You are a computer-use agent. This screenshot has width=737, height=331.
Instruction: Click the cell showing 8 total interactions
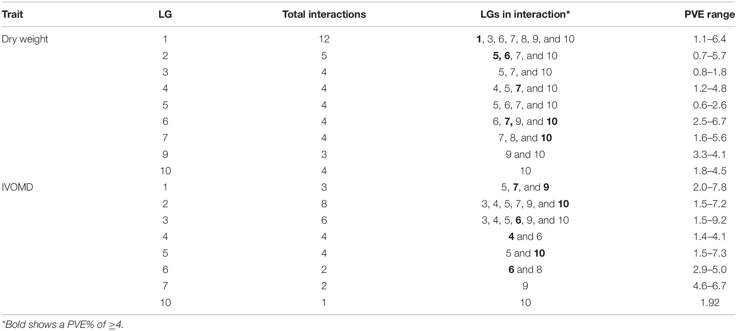(324, 203)
